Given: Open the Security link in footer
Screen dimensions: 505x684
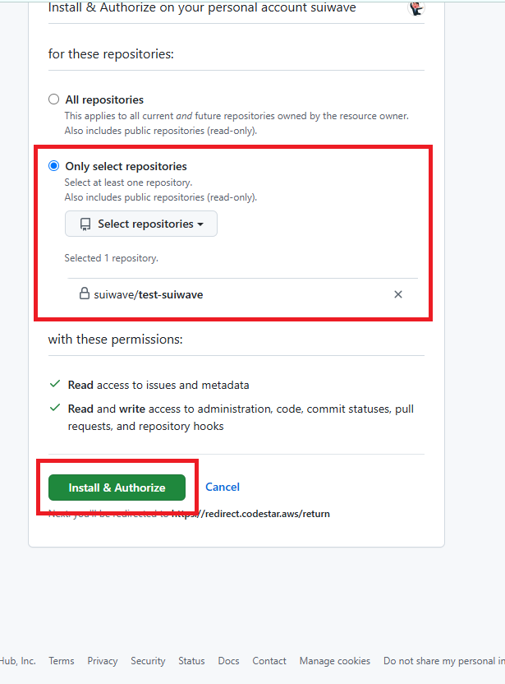Looking at the screenshot, I should 148,660.
